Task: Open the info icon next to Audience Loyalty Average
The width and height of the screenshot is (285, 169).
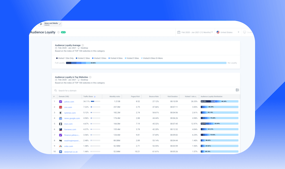Action: coord(83,45)
